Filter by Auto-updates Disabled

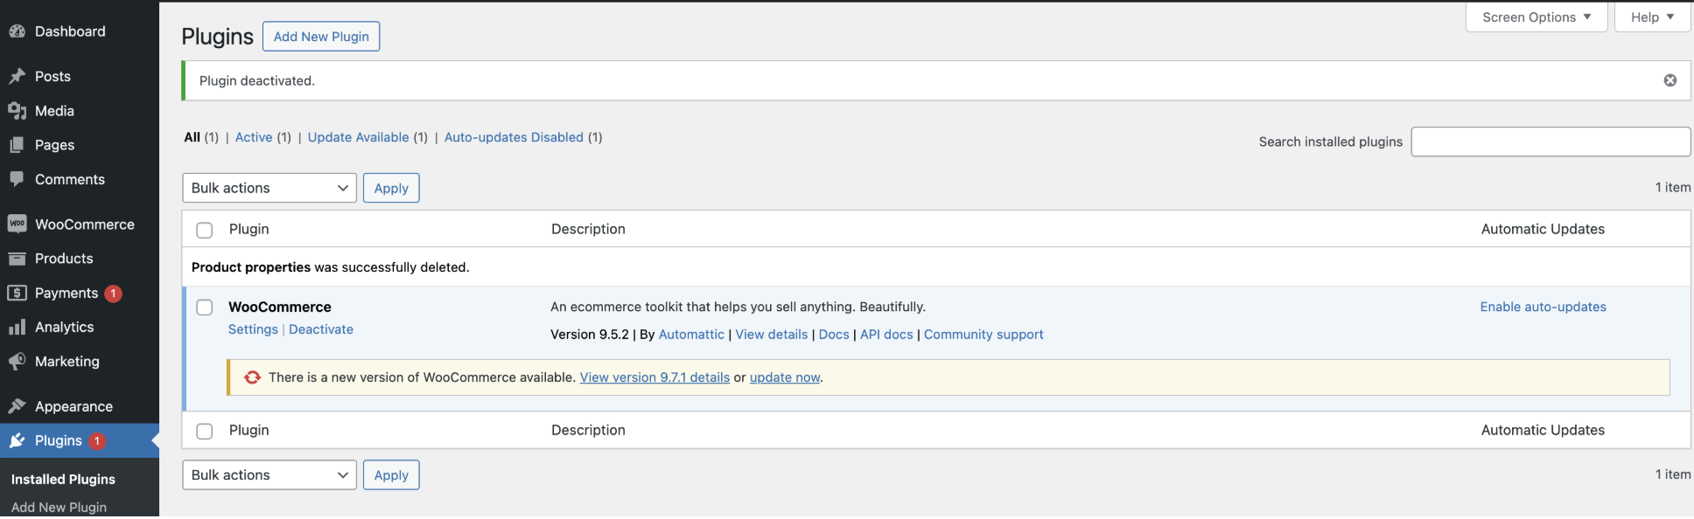point(514,137)
